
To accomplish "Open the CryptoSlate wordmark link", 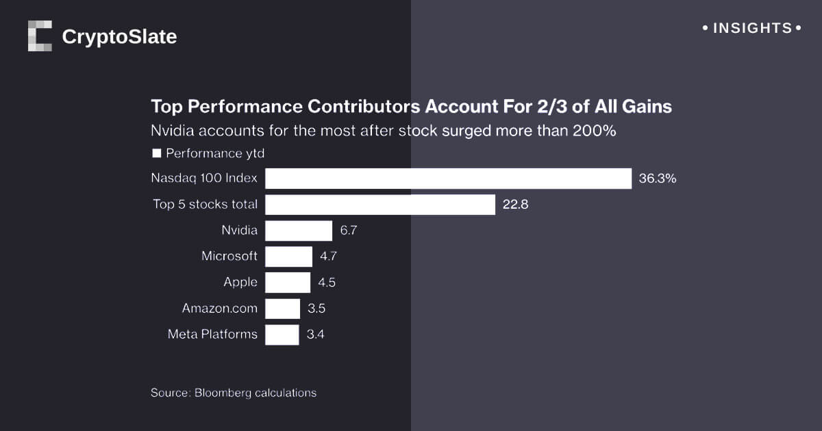I will coord(119,36).
